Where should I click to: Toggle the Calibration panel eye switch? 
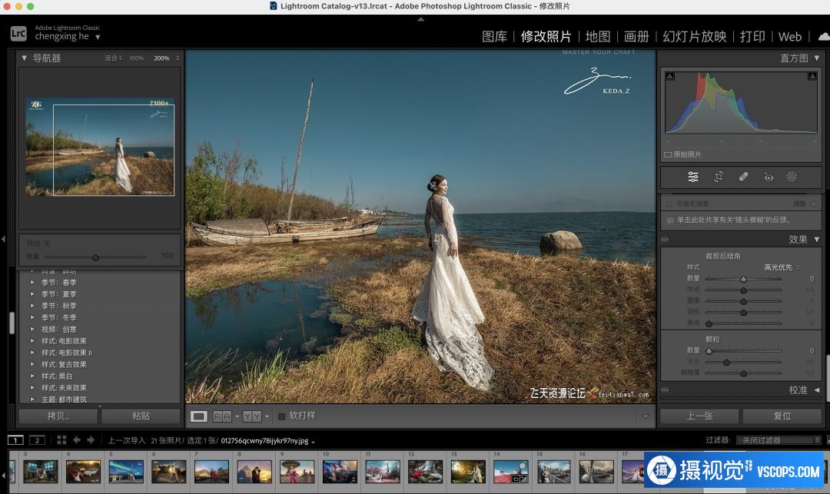665,390
